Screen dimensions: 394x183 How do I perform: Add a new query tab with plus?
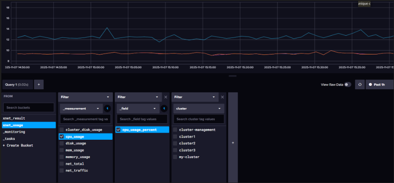tap(39, 85)
